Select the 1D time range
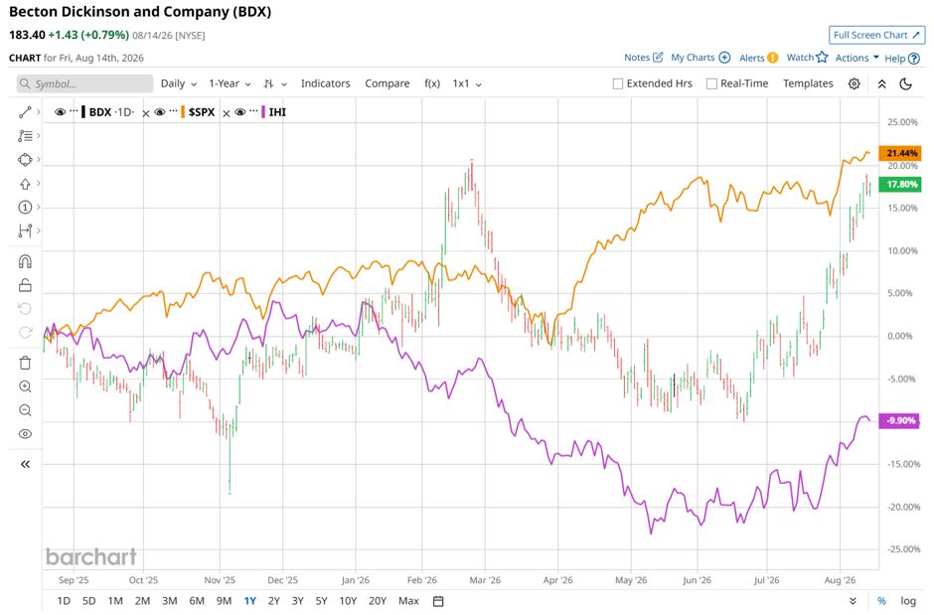This screenshot has width=934, height=615. point(64,601)
